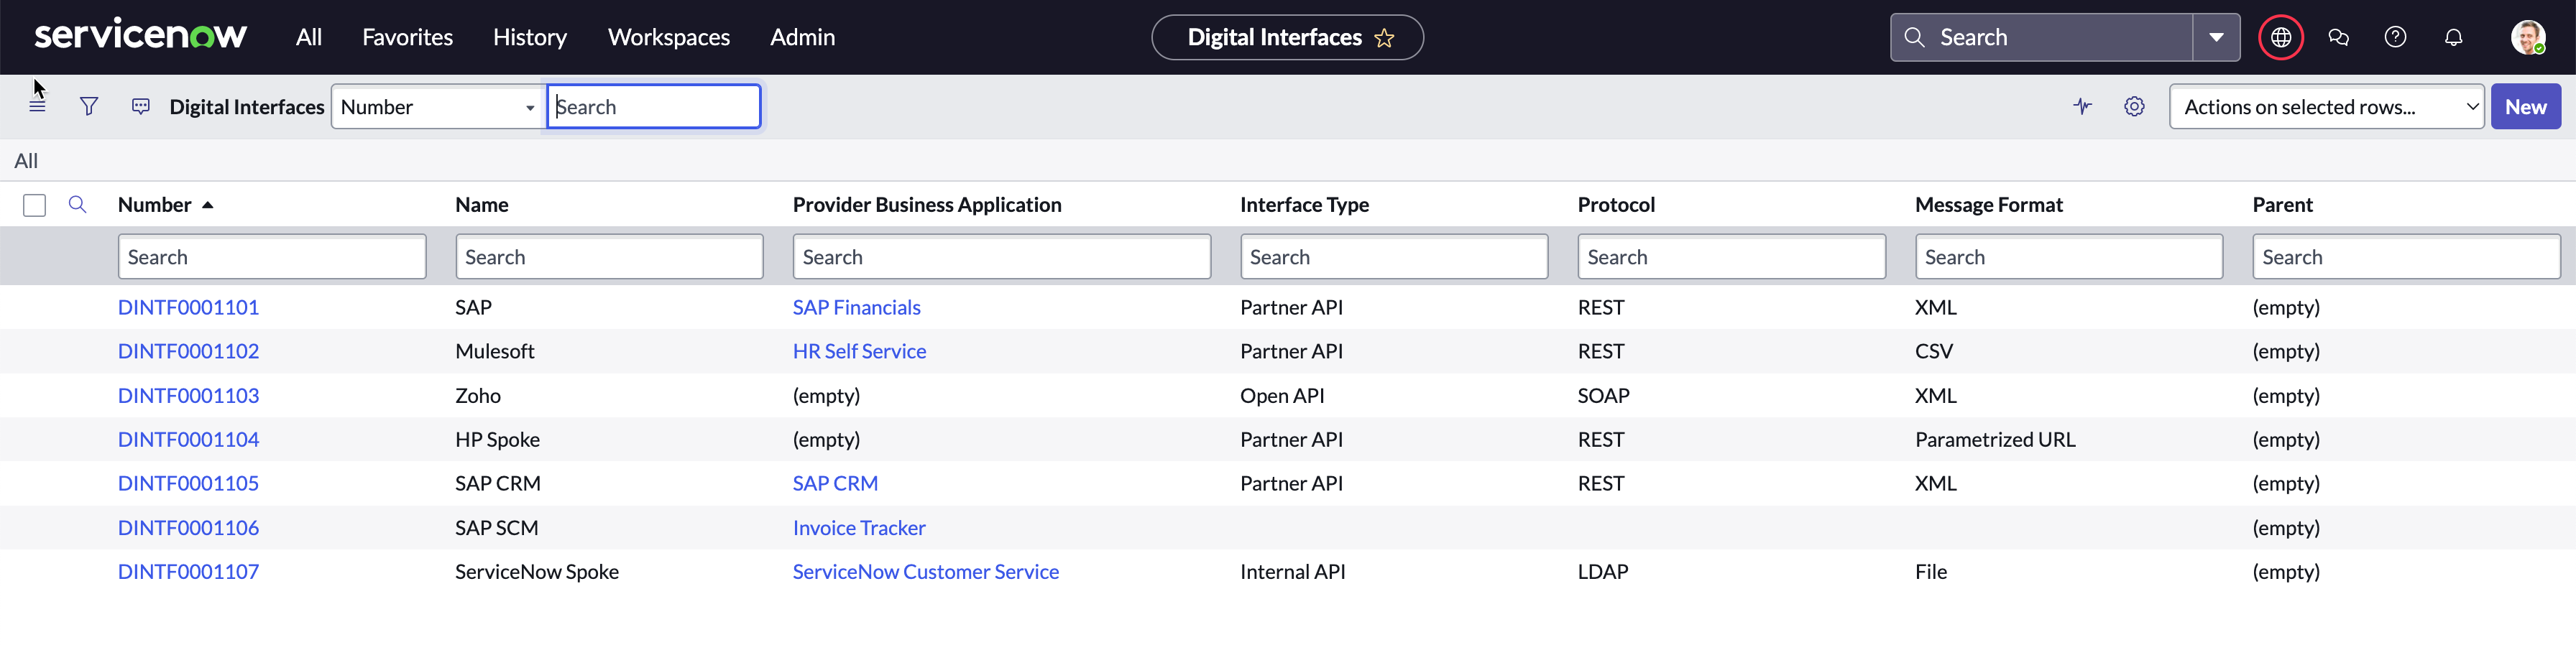This screenshot has width=2576, height=645.
Task: Open the Admin menu
Action: (802, 37)
